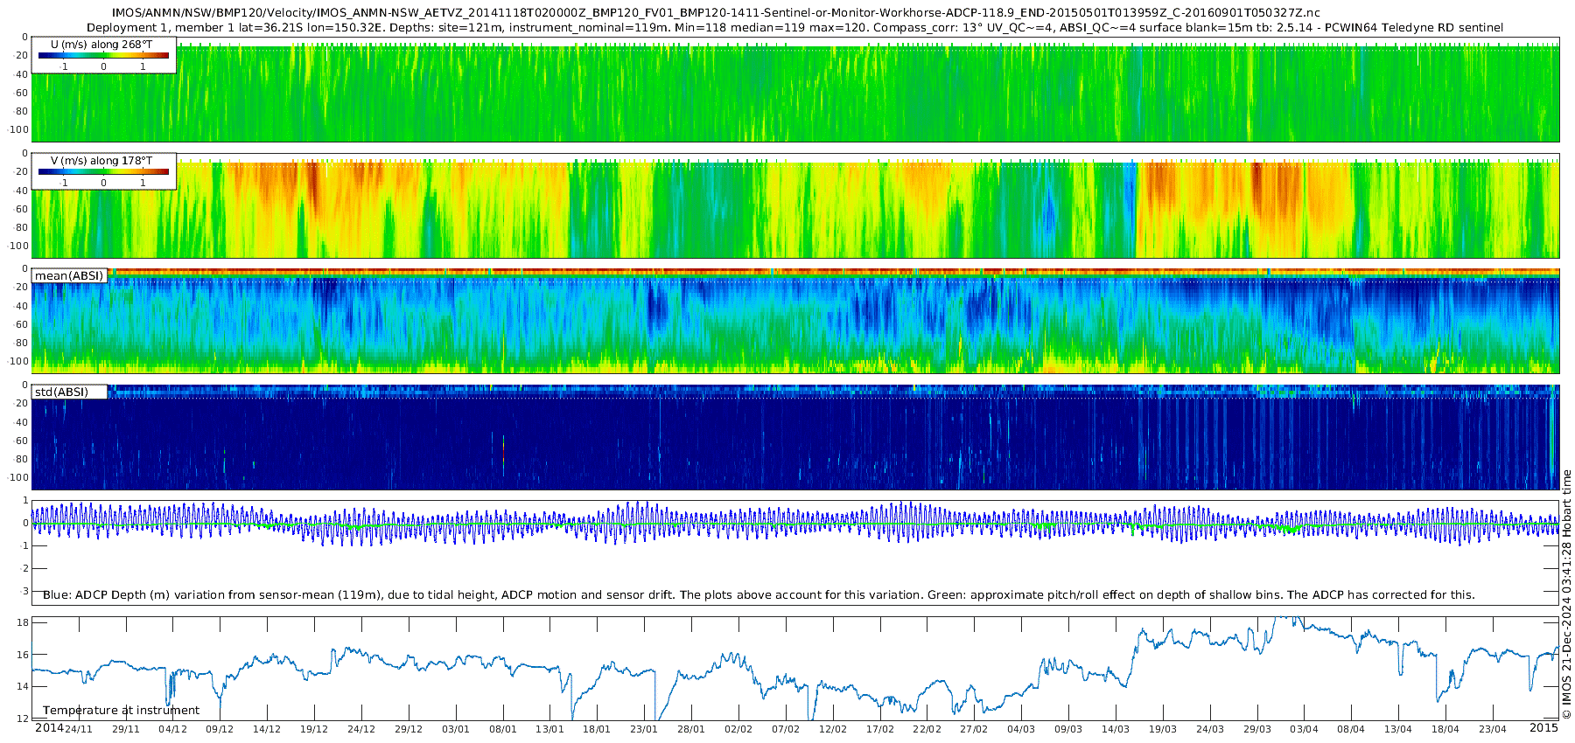The height and width of the screenshot is (743, 1575).
Task: Click the blue ADCP depth variation caption
Action: [759, 595]
